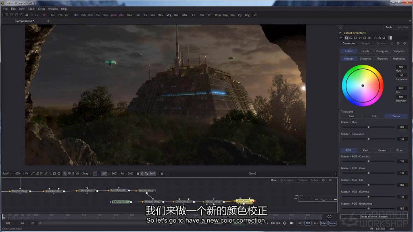Add a Polygon mask via Ply shortcut
The image size is (413, 232).
240,15
